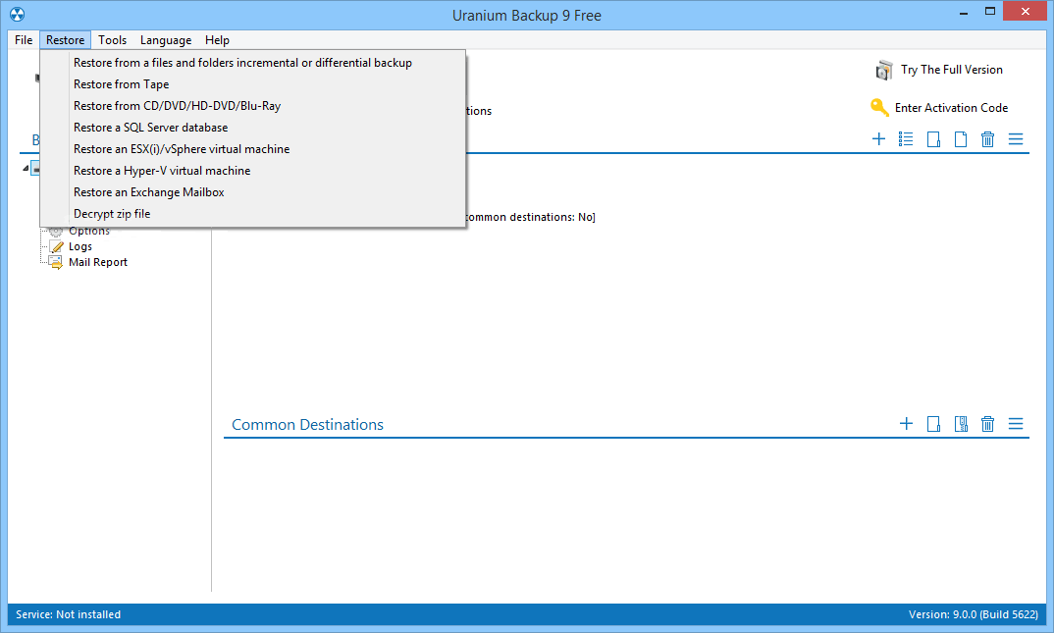This screenshot has width=1054, height=633.
Task: Select Restore a SQL Server database
Action: coord(150,127)
